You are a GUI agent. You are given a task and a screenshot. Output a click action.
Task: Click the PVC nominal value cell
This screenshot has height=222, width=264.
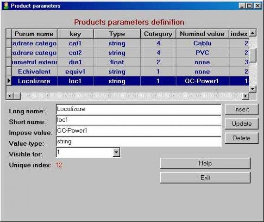click(202, 53)
